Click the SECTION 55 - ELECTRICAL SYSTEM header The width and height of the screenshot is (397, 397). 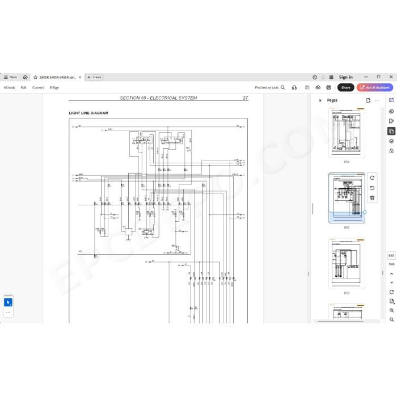[x=158, y=98]
